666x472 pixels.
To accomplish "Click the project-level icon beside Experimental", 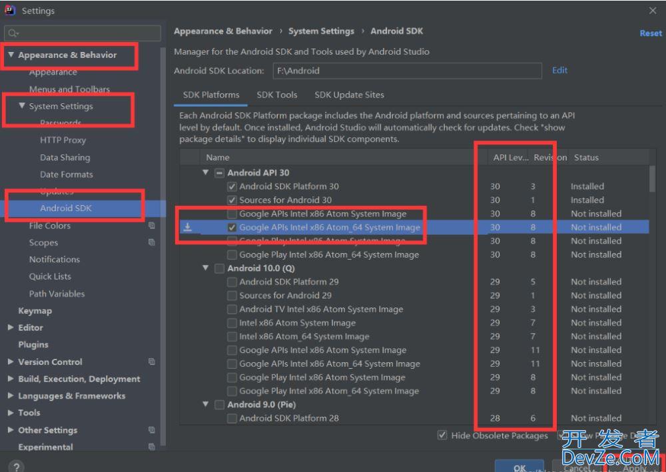I will point(152,447).
